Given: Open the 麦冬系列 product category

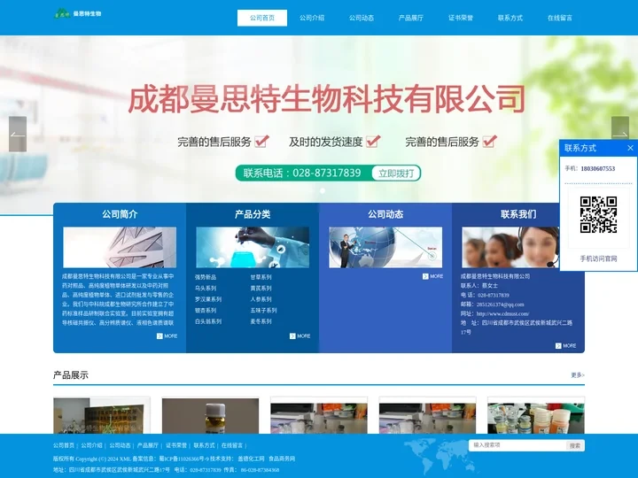Looking at the screenshot, I should (261, 321).
